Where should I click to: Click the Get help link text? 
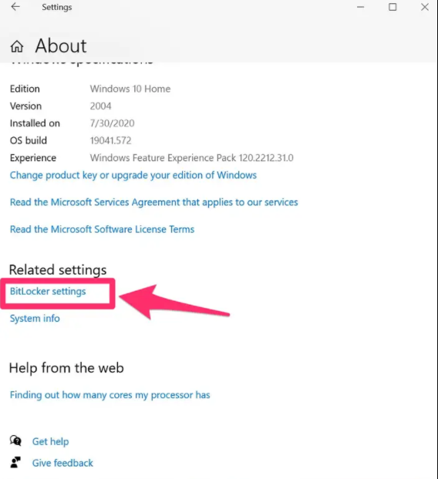[x=50, y=441]
